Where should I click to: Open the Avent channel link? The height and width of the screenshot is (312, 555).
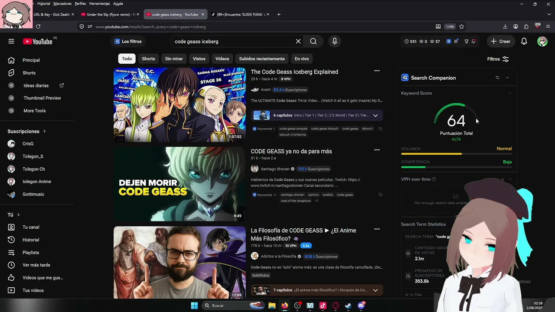tap(265, 90)
